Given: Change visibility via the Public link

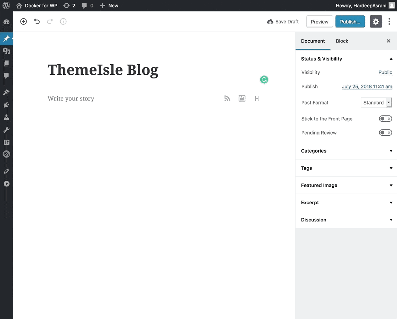Looking at the screenshot, I should 385,72.
